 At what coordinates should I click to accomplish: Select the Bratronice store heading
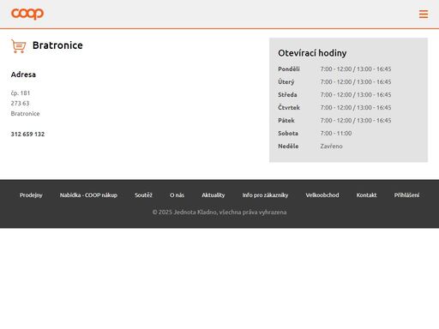57,45
